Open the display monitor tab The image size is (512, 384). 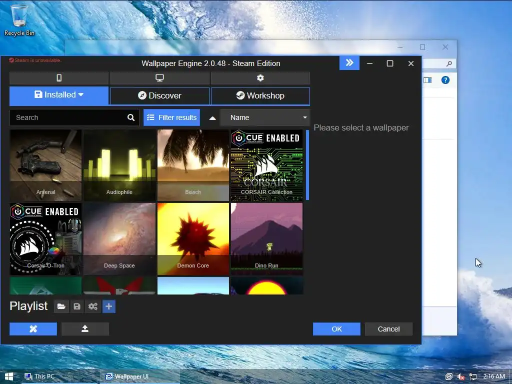click(x=159, y=78)
